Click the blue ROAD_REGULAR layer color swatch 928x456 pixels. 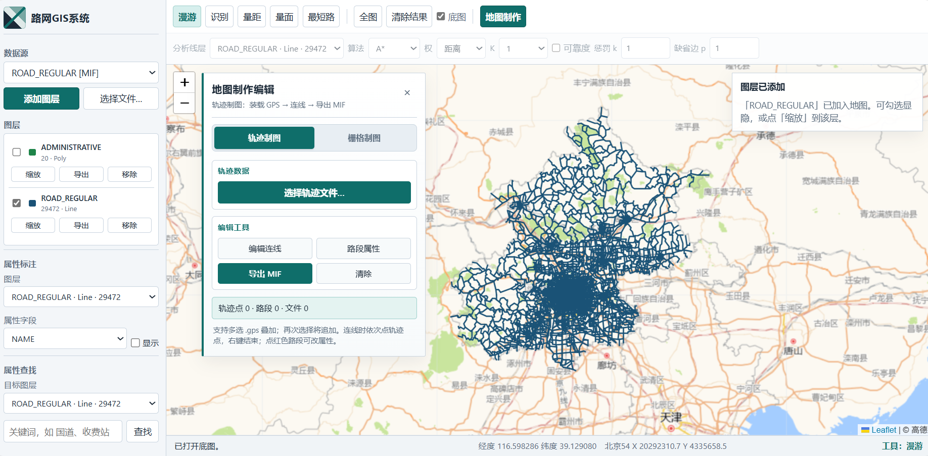pyautogui.click(x=32, y=203)
